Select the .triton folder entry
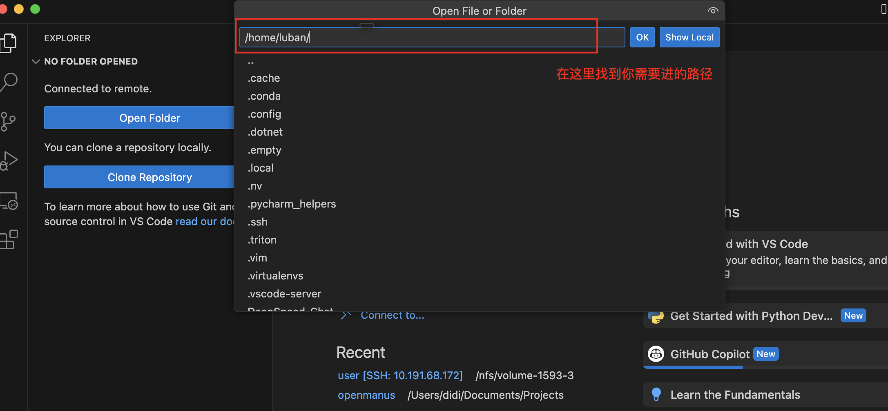 [x=480, y=240]
